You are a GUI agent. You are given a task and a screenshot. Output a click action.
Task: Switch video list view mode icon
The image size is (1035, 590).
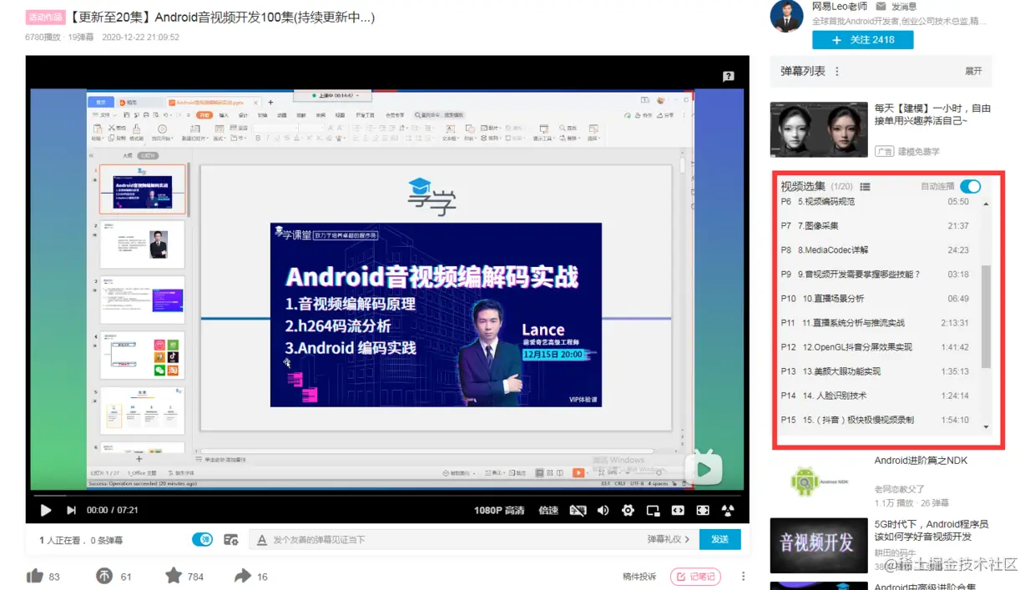point(865,187)
